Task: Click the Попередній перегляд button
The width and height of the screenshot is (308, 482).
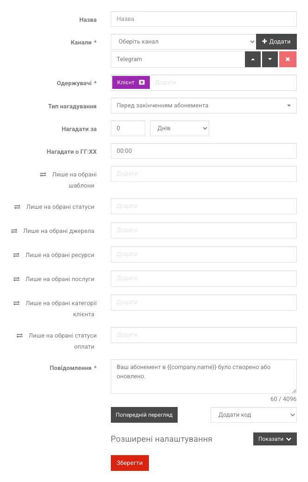Action: (x=144, y=415)
